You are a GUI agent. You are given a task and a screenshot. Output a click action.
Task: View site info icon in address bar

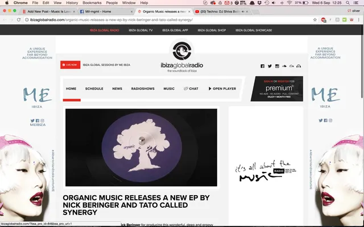pos(27,20)
